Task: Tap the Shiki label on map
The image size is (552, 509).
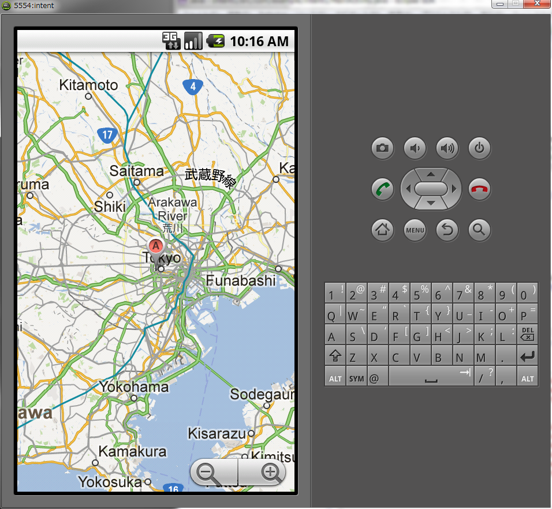Action: coord(110,207)
